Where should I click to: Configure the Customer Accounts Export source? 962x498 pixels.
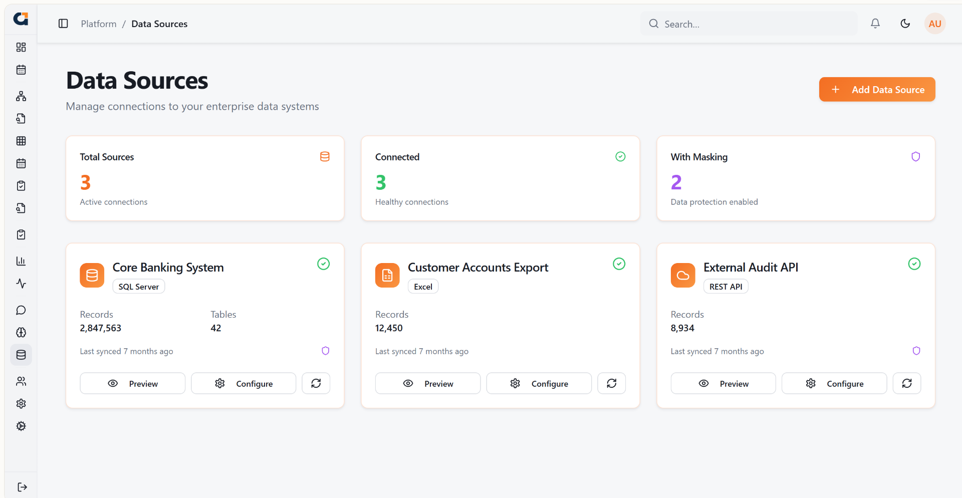(539, 383)
